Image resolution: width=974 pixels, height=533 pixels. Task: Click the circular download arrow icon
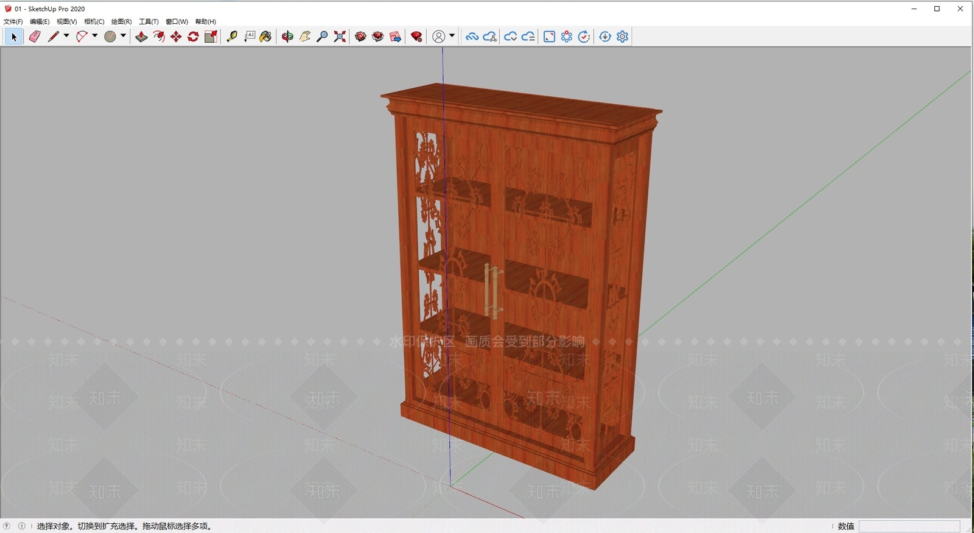coord(605,37)
